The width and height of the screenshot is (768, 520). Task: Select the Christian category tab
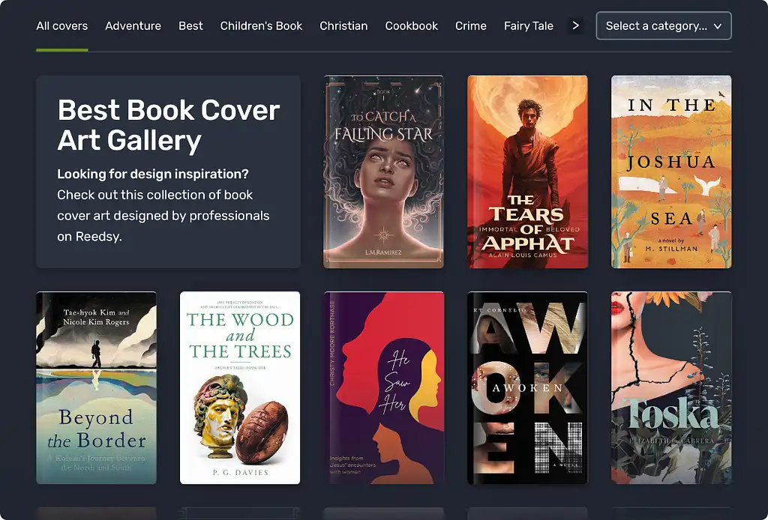(343, 25)
